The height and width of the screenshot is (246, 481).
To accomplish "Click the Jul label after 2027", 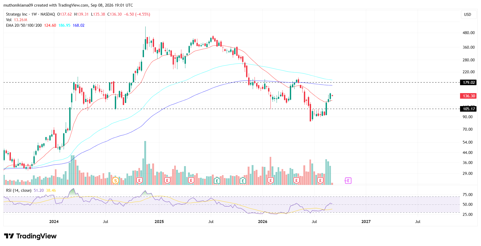I will [418, 222].
